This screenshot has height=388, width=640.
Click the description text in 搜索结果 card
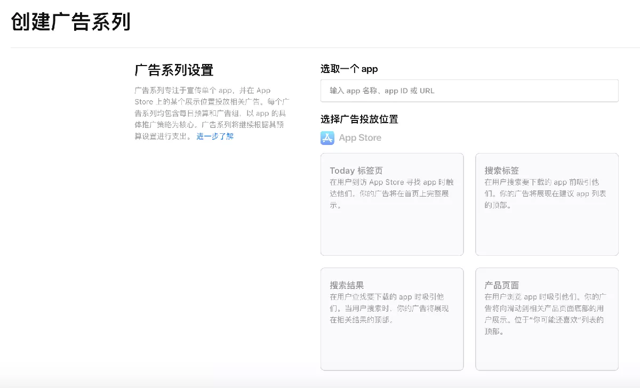(389, 308)
